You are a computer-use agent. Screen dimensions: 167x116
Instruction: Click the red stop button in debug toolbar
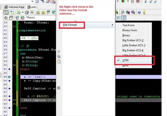[138, 1]
